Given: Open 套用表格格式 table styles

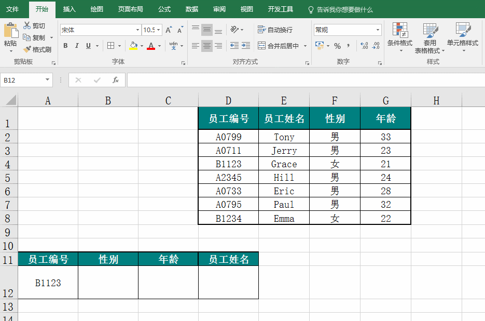Looking at the screenshot, I should pos(430,38).
